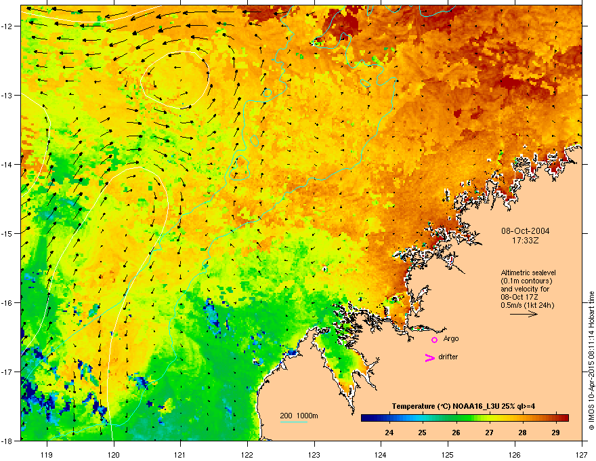Click the 'Altimetric sealevel' caption line
This screenshot has height=461, width=596.
tap(528, 273)
